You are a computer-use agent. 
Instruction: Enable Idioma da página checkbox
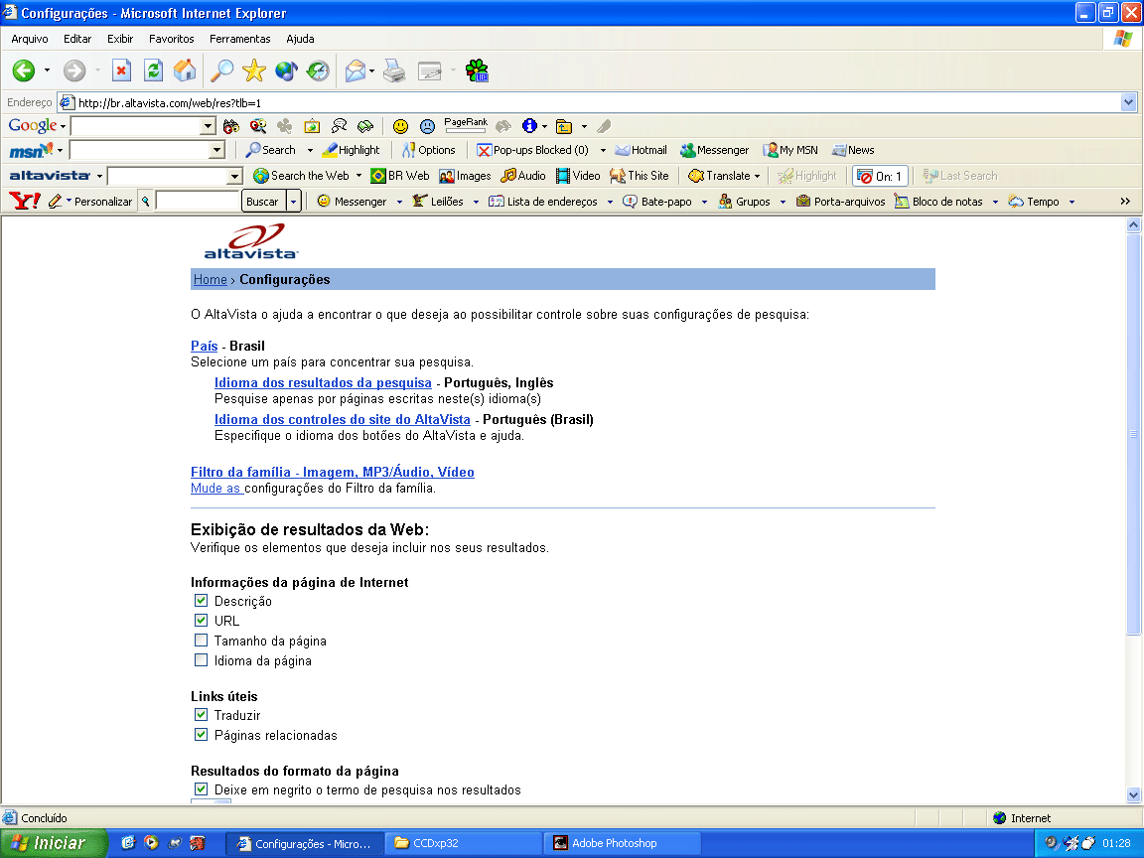tap(202, 659)
